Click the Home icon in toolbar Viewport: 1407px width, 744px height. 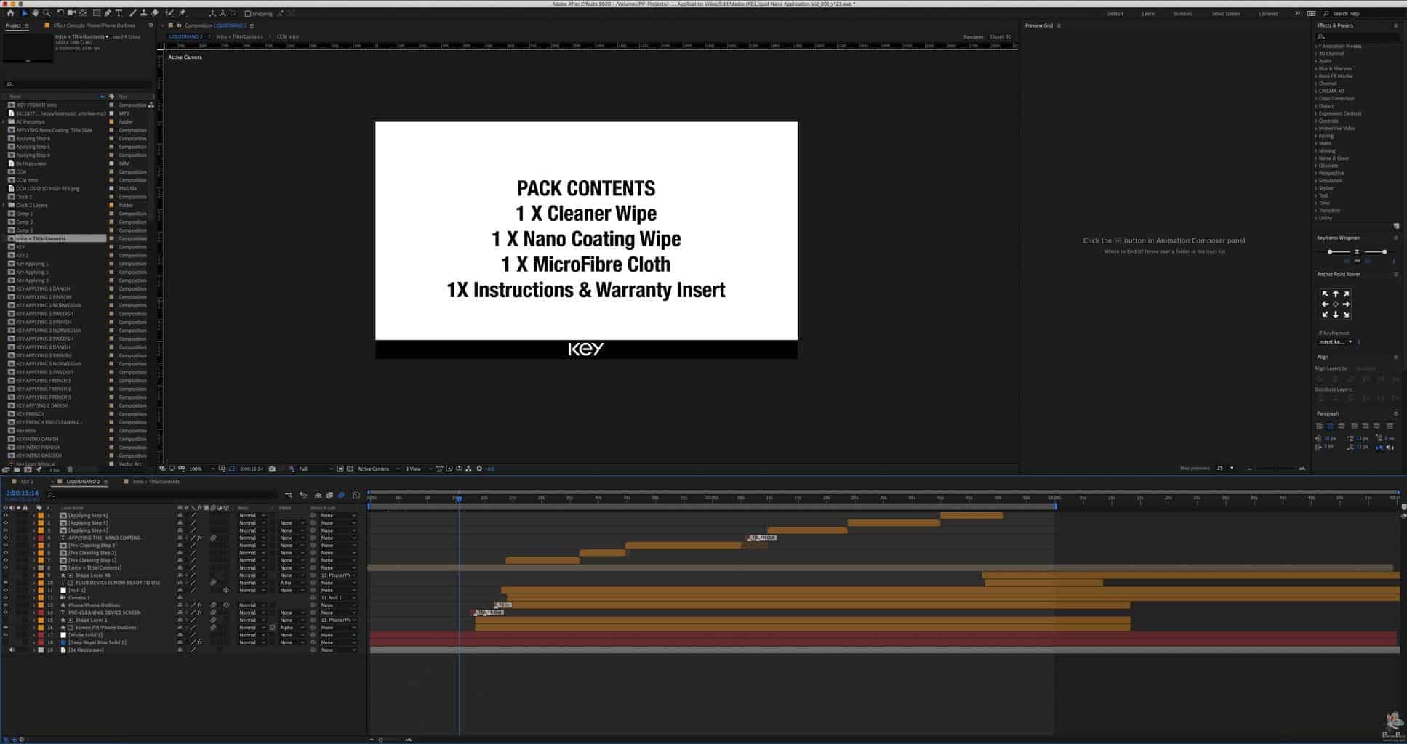click(10, 13)
